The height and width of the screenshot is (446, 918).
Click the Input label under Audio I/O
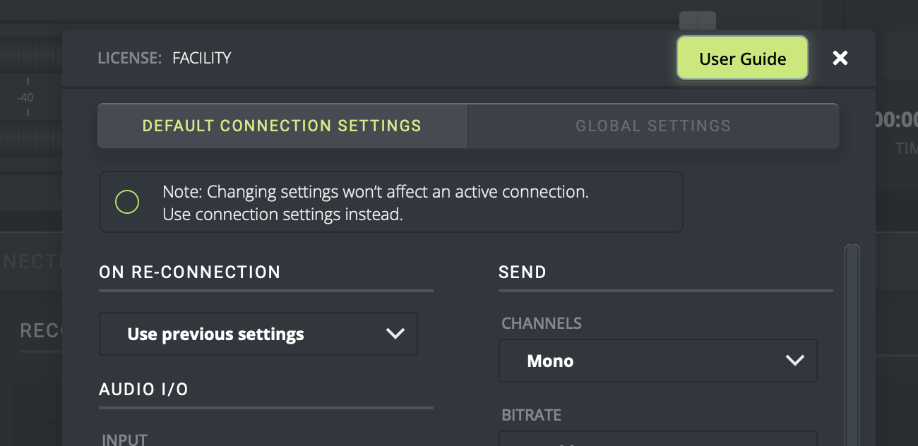(x=125, y=440)
